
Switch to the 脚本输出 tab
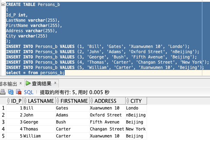8,84
